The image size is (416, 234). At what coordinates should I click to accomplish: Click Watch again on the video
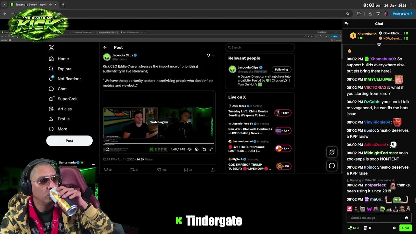(159, 122)
